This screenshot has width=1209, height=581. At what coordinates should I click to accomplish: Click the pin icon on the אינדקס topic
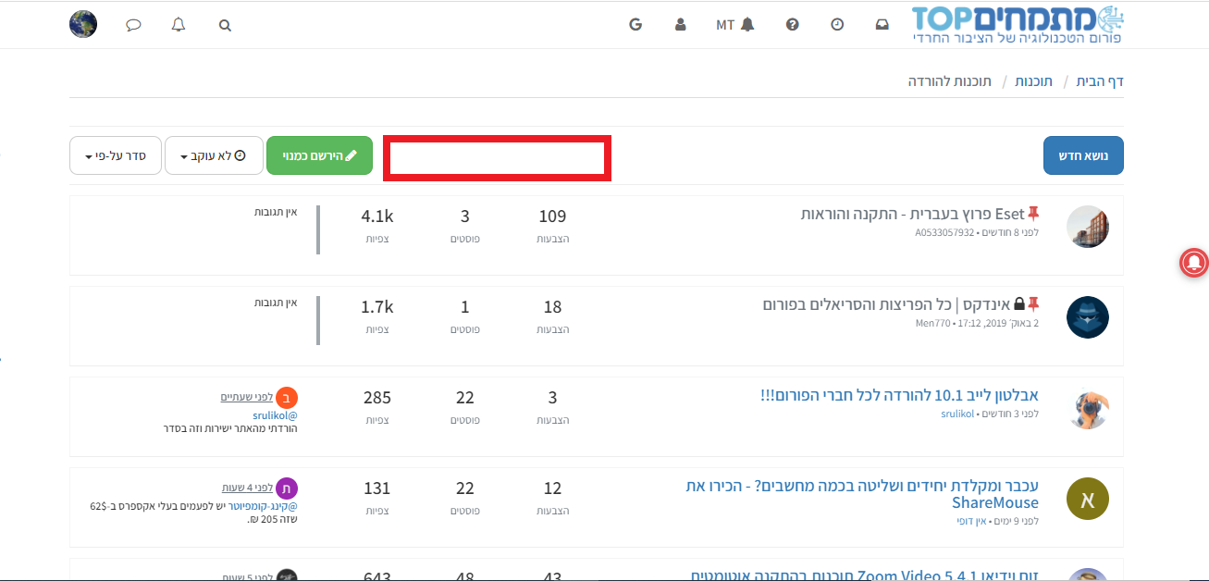[1034, 304]
